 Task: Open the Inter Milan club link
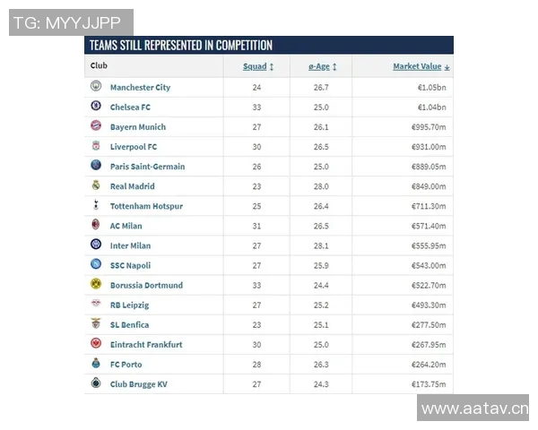[130, 245]
